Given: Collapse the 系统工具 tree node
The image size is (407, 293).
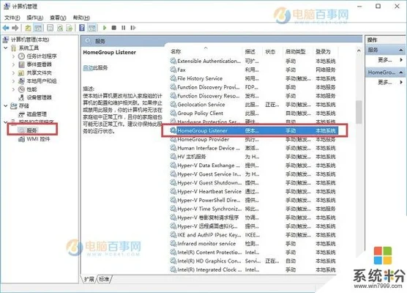Looking at the screenshot, I should coord(6,48).
